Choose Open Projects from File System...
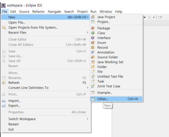 tap(45, 27)
